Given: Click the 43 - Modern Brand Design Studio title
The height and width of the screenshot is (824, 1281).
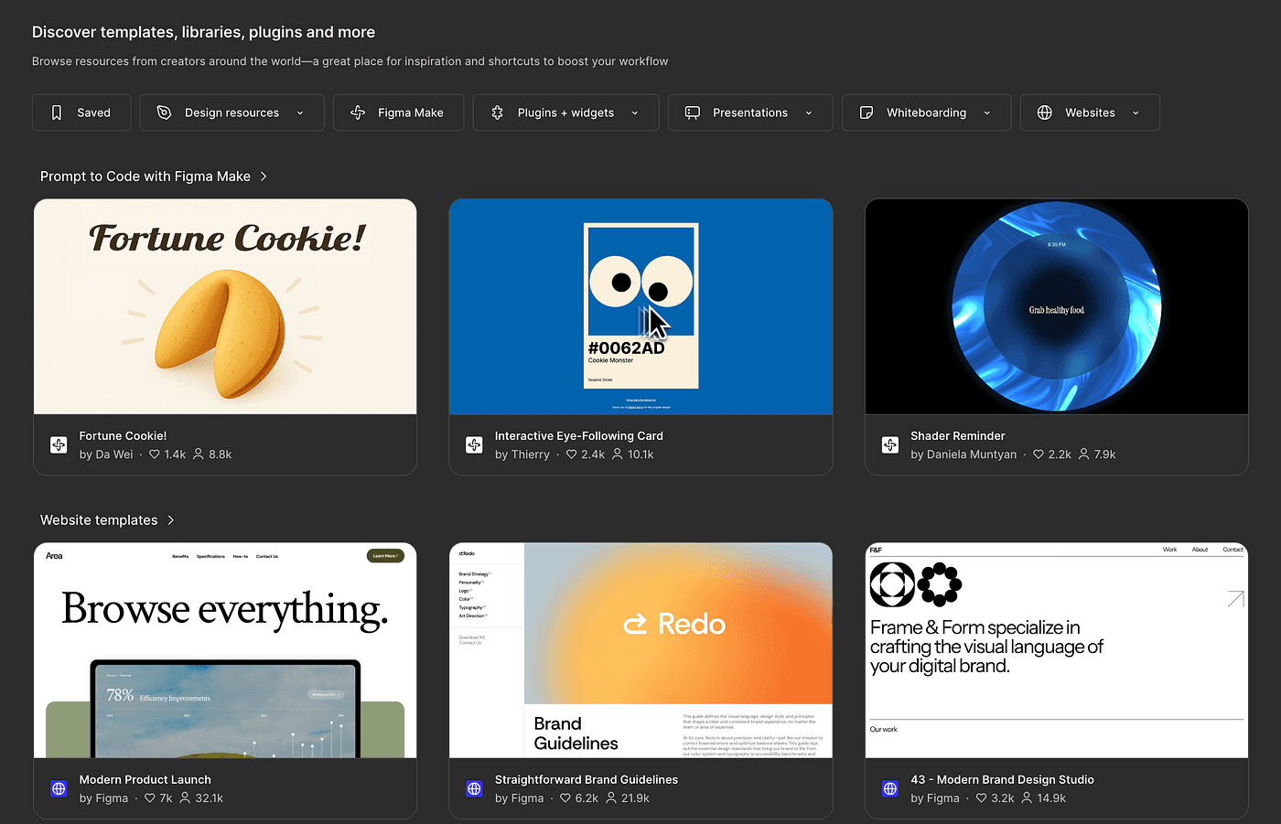Looking at the screenshot, I should point(1002,780).
